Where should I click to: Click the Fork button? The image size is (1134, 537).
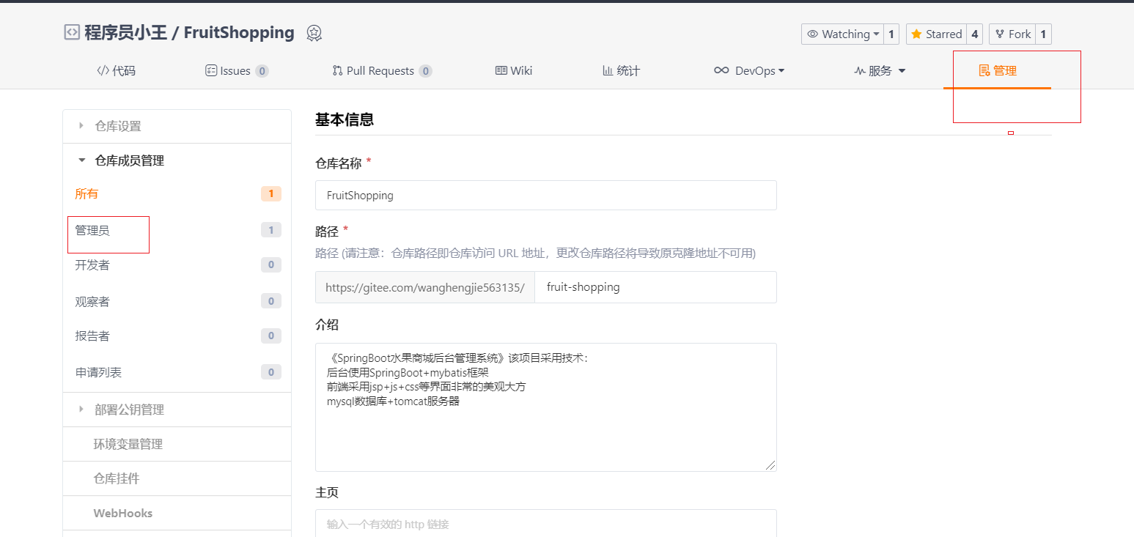[x=1012, y=34]
